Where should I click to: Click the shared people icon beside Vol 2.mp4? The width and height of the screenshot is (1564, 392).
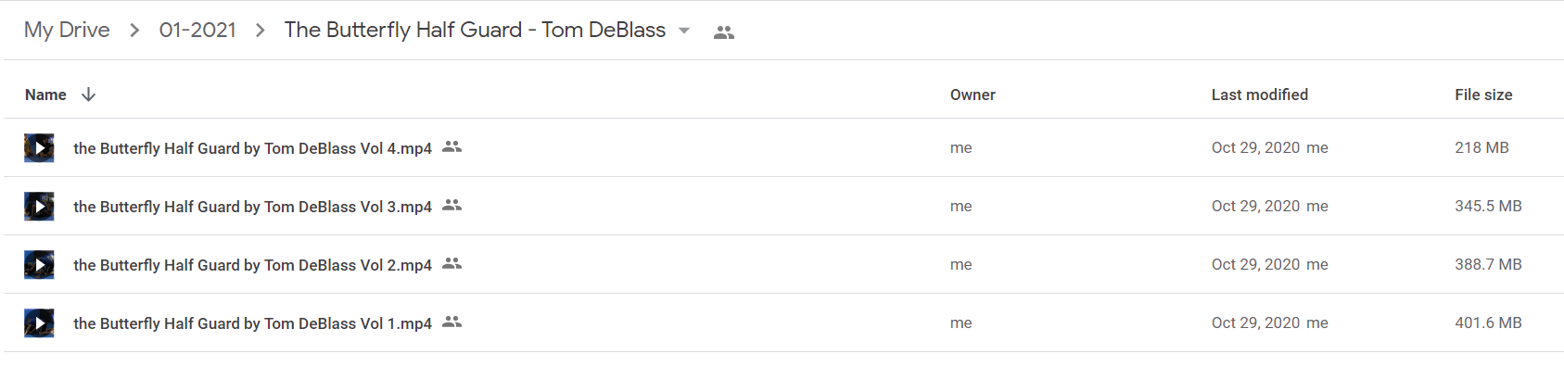(452, 263)
